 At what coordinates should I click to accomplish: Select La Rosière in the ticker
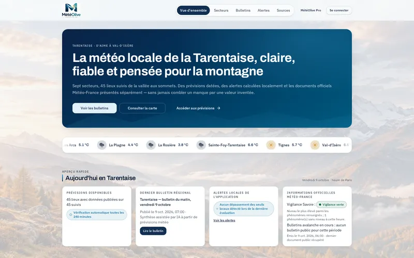coord(167,145)
